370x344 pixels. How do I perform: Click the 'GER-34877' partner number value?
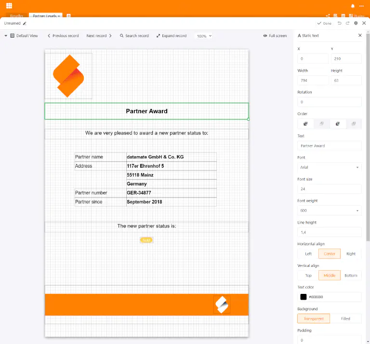point(172,193)
